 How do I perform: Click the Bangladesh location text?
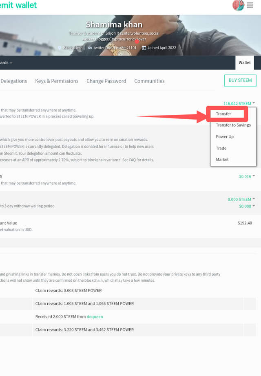coord(73,48)
